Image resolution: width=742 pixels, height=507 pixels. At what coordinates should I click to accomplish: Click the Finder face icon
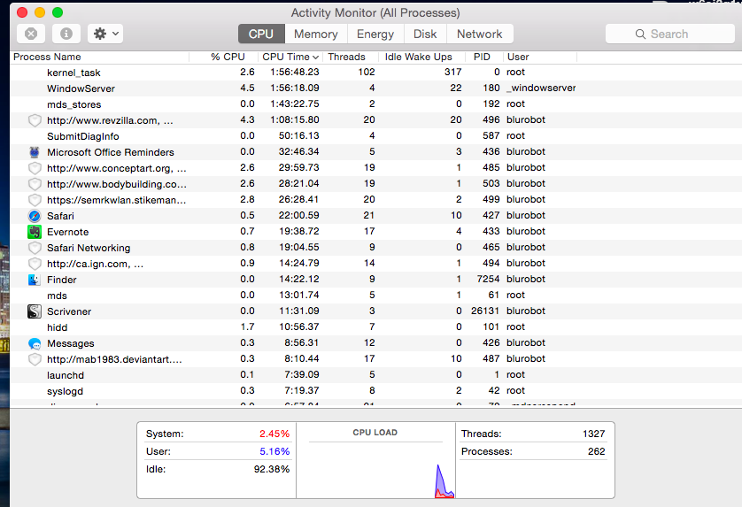35,280
